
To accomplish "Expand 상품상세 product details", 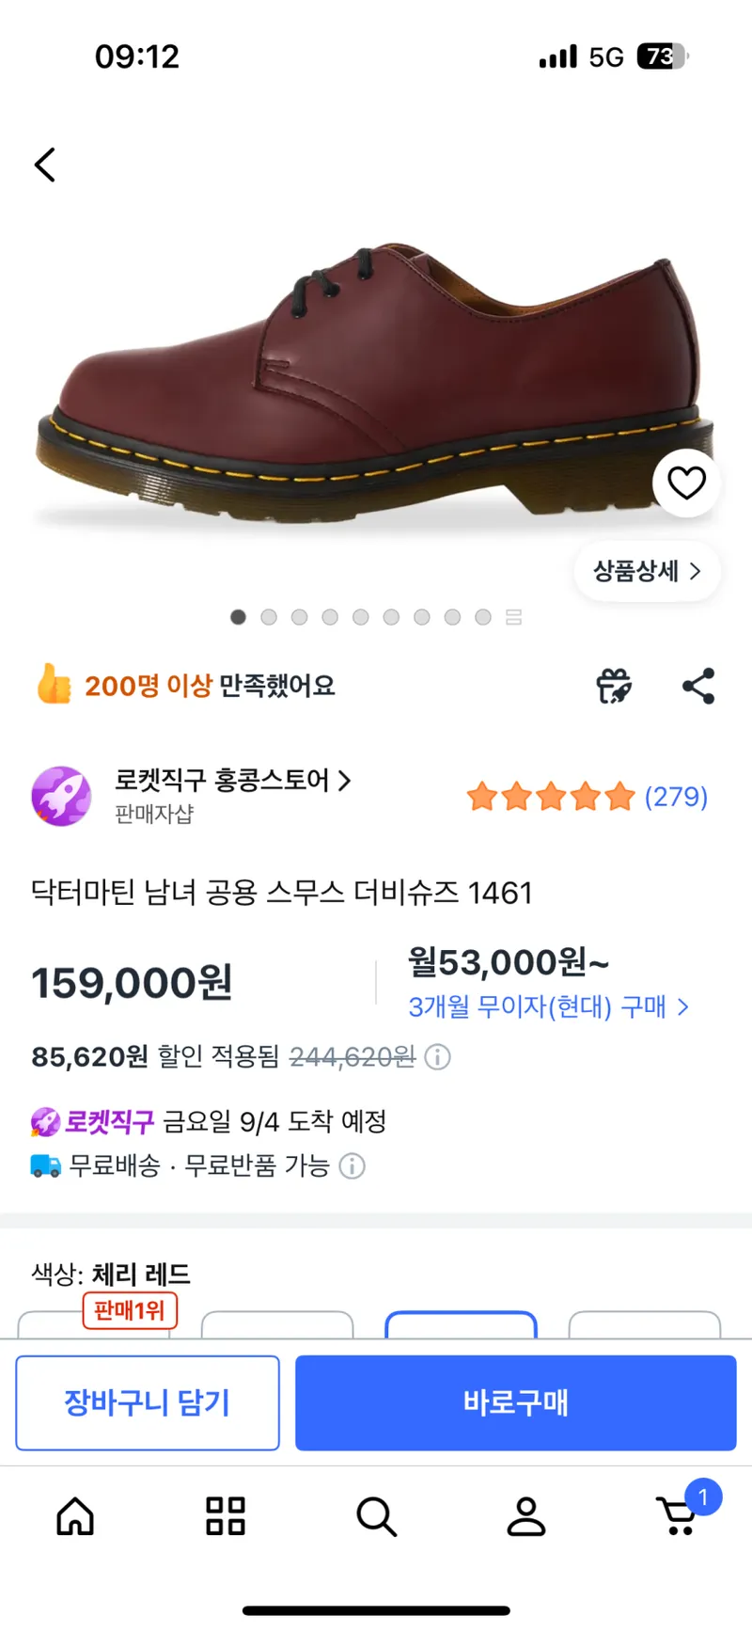I will click(648, 571).
